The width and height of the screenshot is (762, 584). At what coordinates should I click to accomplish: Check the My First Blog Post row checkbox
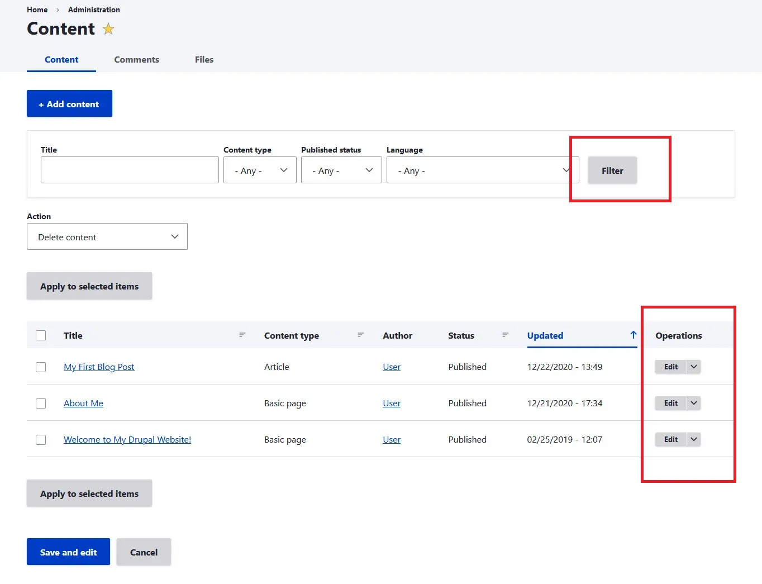[41, 367]
